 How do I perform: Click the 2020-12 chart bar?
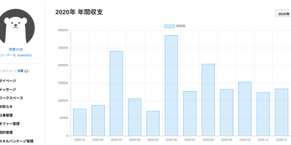coord(281,112)
